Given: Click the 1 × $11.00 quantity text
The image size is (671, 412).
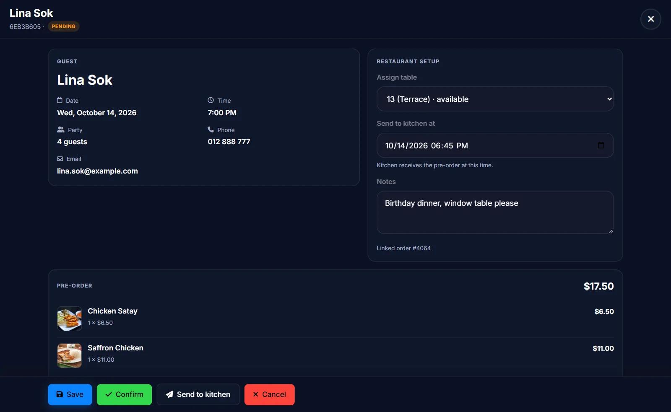Looking at the screenshot, I should coord(101,360).
